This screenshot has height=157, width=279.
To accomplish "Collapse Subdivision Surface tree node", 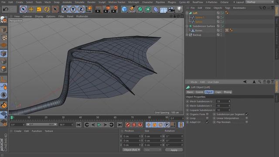I will coord(187,26).
